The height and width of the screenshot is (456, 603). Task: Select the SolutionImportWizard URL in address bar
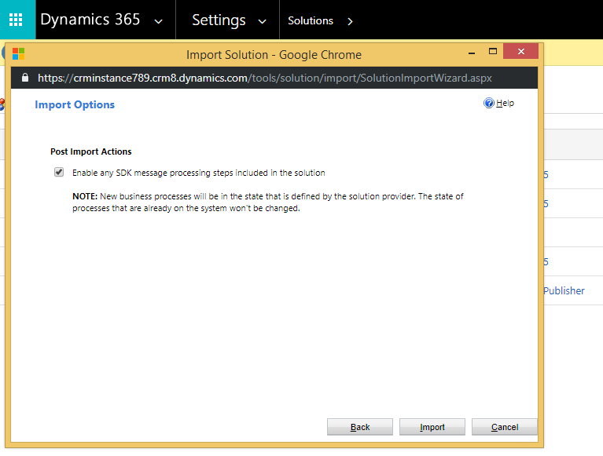265,78
